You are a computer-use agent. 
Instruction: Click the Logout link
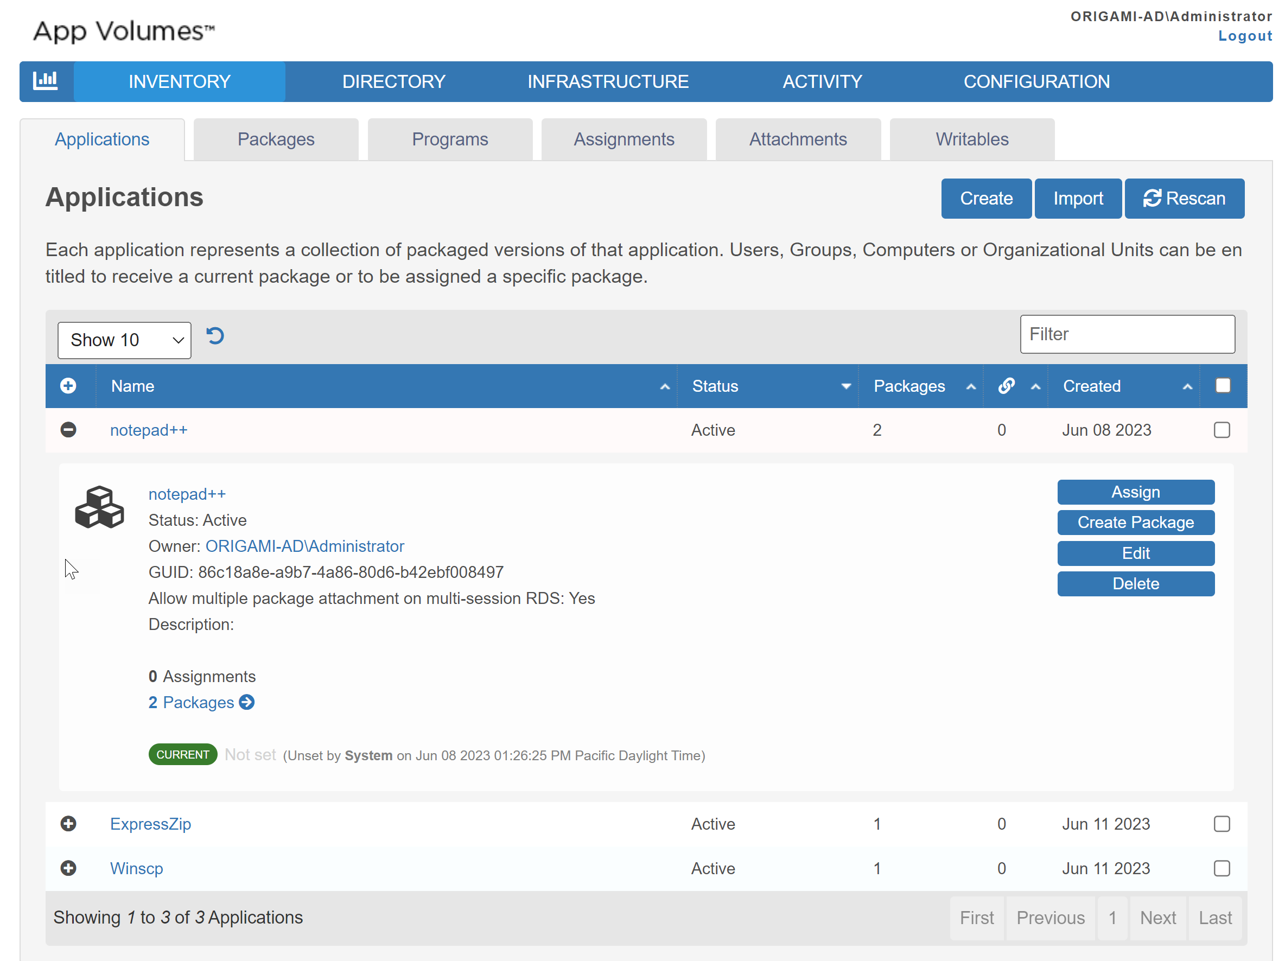coord(1245,36)
